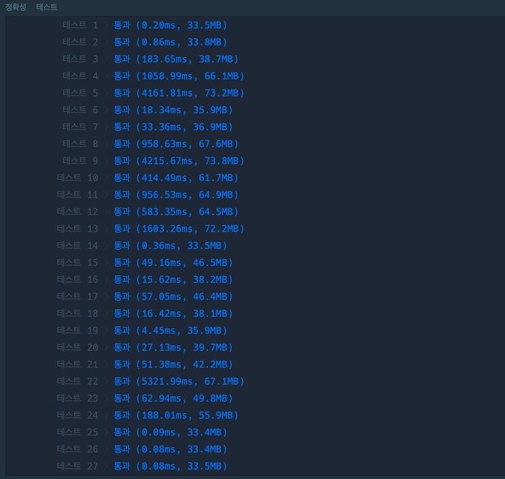Screen dimensions: 505x479
Task: Click result '통과 (49.16ms, 46.5MB)'
Action: (174, 263)
